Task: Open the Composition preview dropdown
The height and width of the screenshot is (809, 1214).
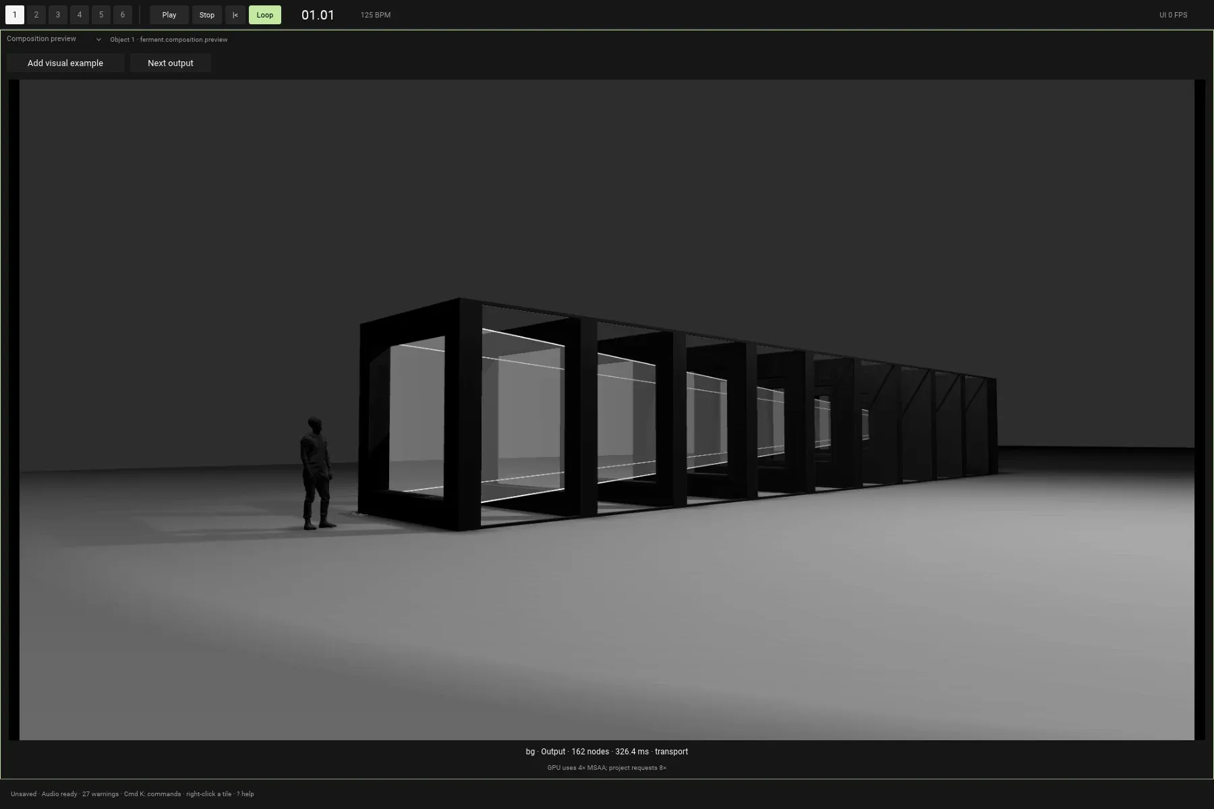Action: [x=54, y=39]
